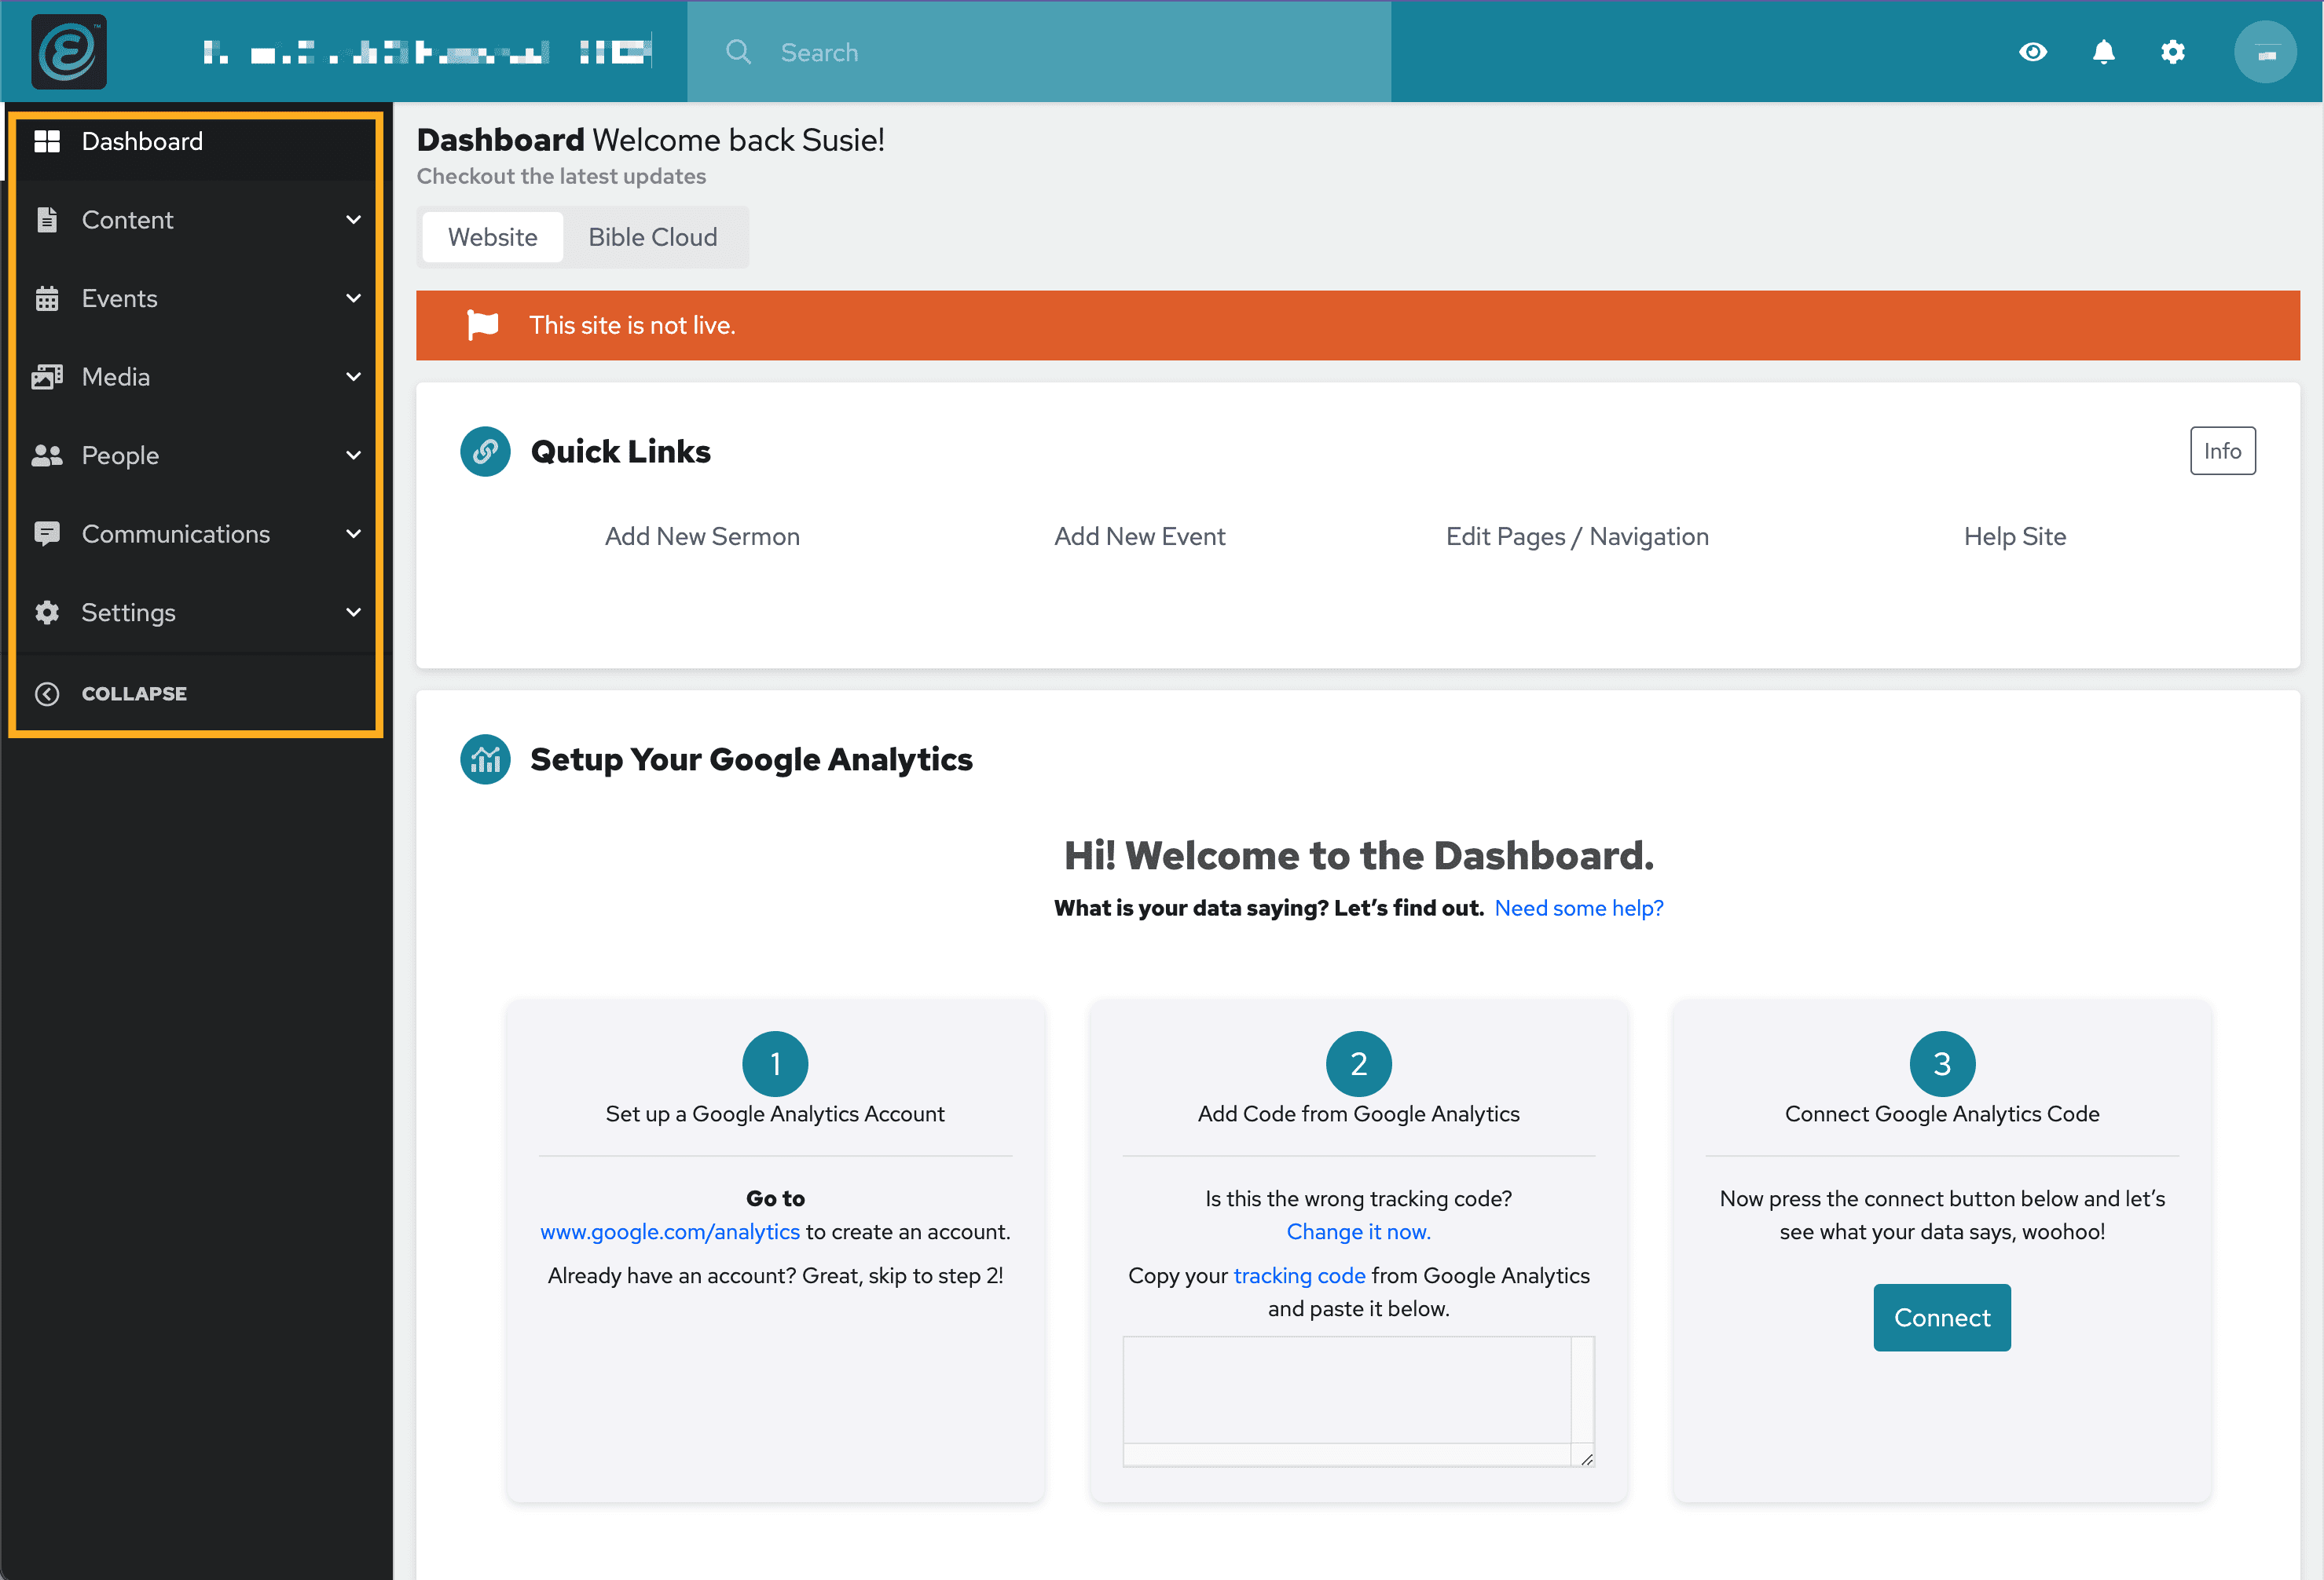Toggle the eye preview icon in the header
This screenshot has height=1580, width=2324.
2032,52
